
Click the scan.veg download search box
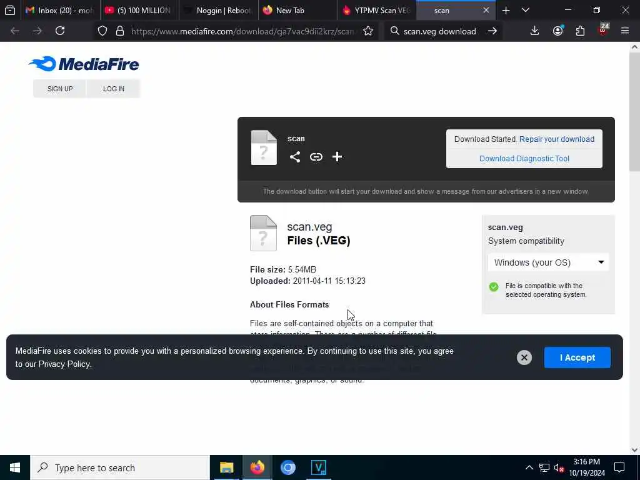coord(439,31)
